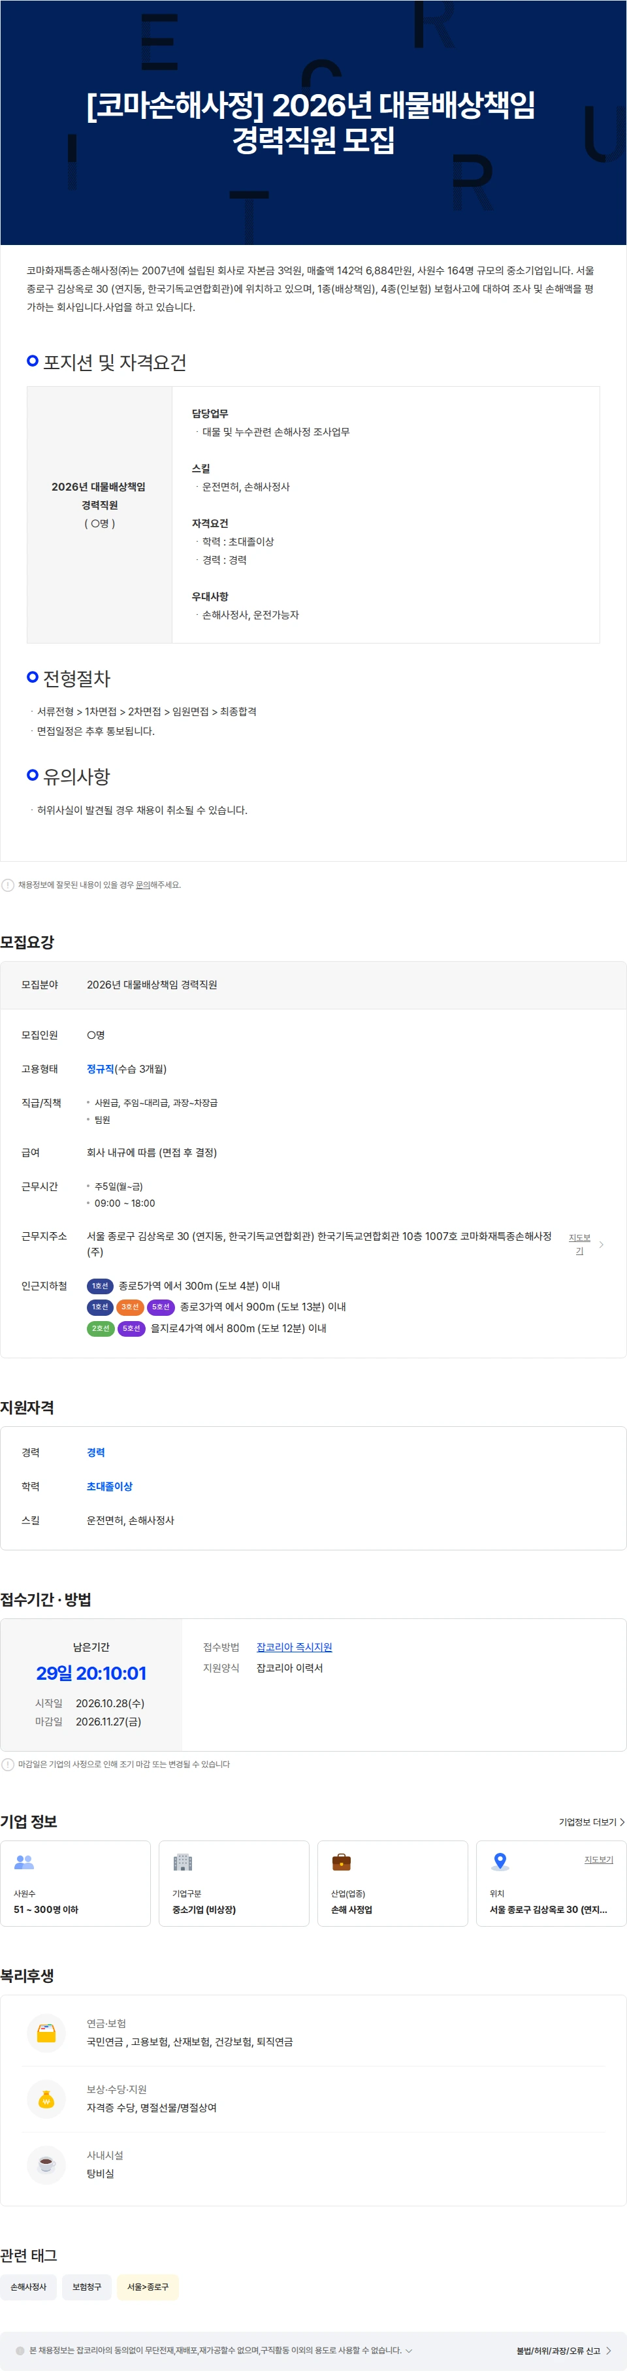The height and width of the screenshot is (2371, 627).
Task: Open the 잡코리아 즉시지원 link
Action: [x=294, y=1648]
